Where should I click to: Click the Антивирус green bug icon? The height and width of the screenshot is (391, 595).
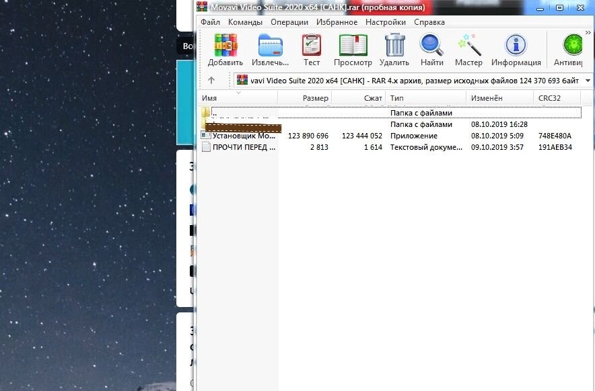(572, 45)
